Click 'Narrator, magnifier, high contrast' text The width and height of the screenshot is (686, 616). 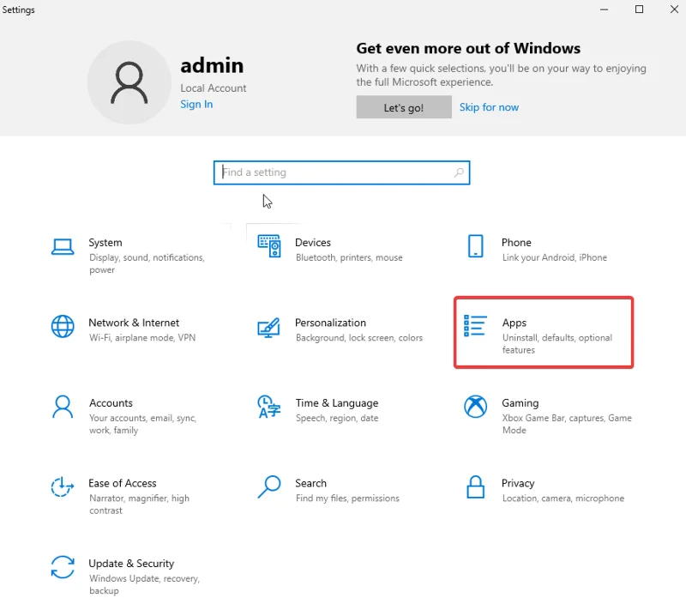139,504
